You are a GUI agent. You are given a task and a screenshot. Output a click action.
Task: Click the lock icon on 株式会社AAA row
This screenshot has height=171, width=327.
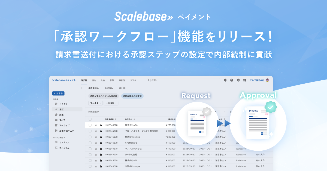[101, 125]
